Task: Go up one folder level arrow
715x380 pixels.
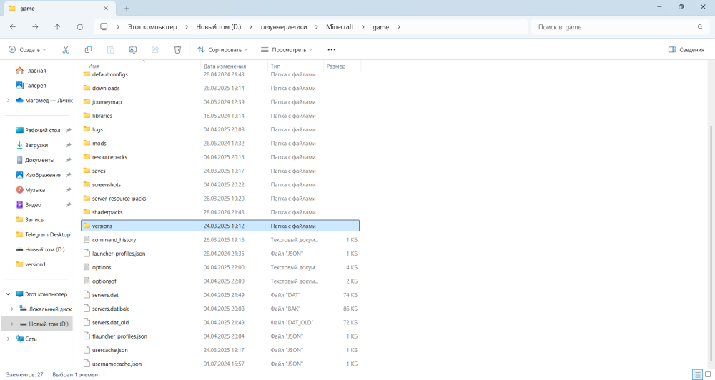Action: point(57,27)
